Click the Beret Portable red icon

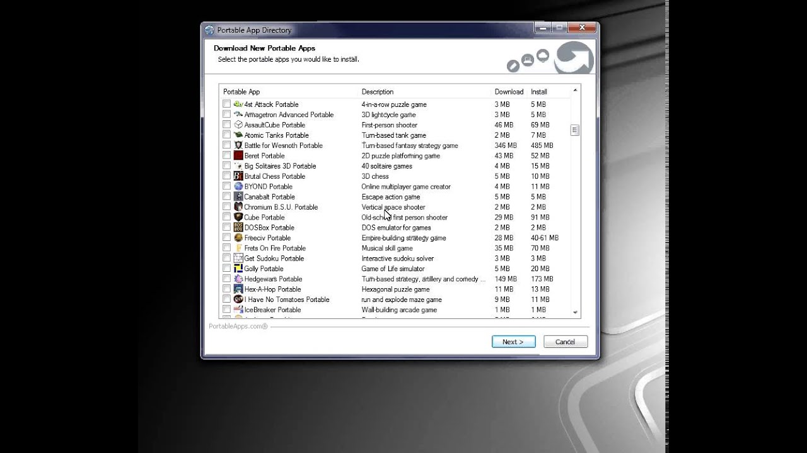[238, 155]
